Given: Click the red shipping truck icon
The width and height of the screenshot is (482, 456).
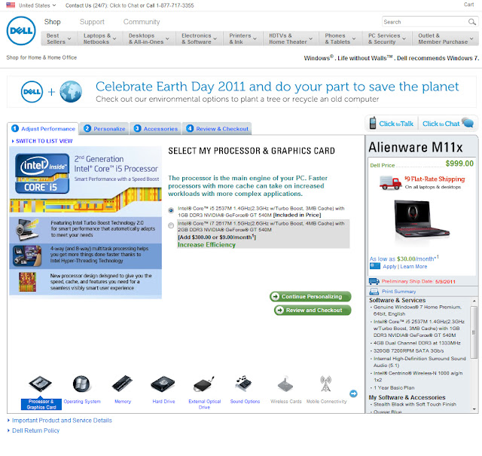Looking at the screenshot, I should coord(390,182).
